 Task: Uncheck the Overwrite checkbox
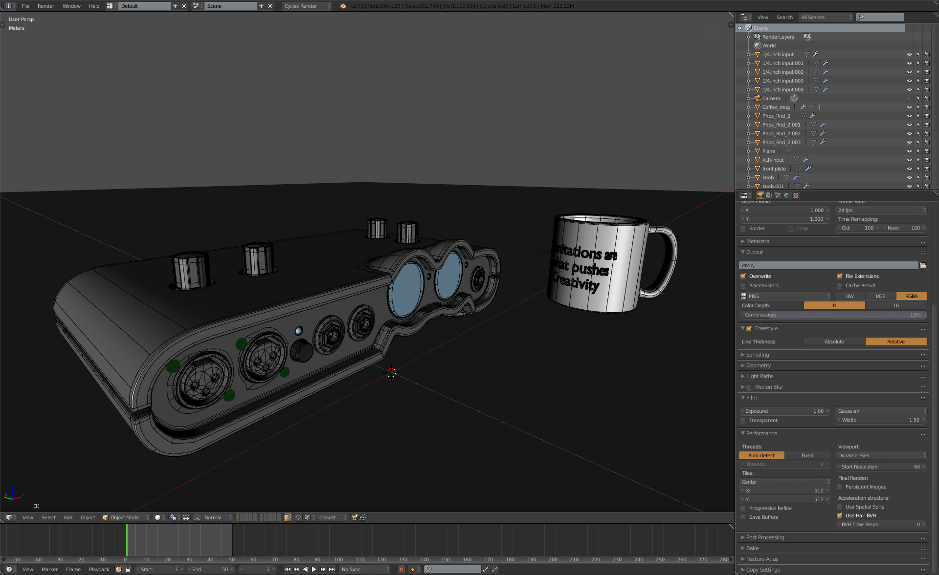pyautogui.click(x=743, y=276)
